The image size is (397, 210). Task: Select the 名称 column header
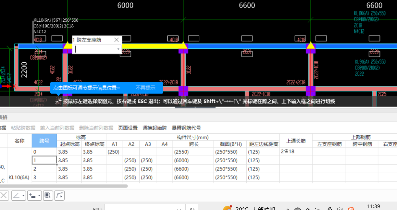coord(19,141)
